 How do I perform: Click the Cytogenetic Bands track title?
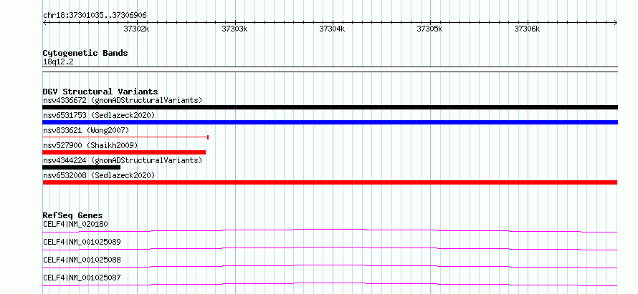click(x=85, y=53)
